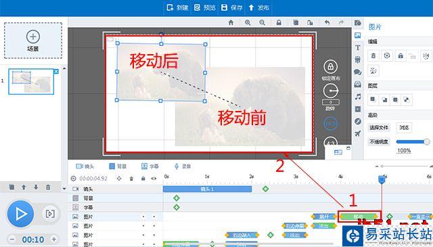Open the shapes tool in right sidebar
The height and width of the screenshot is (247, 433).
(358, 23)
